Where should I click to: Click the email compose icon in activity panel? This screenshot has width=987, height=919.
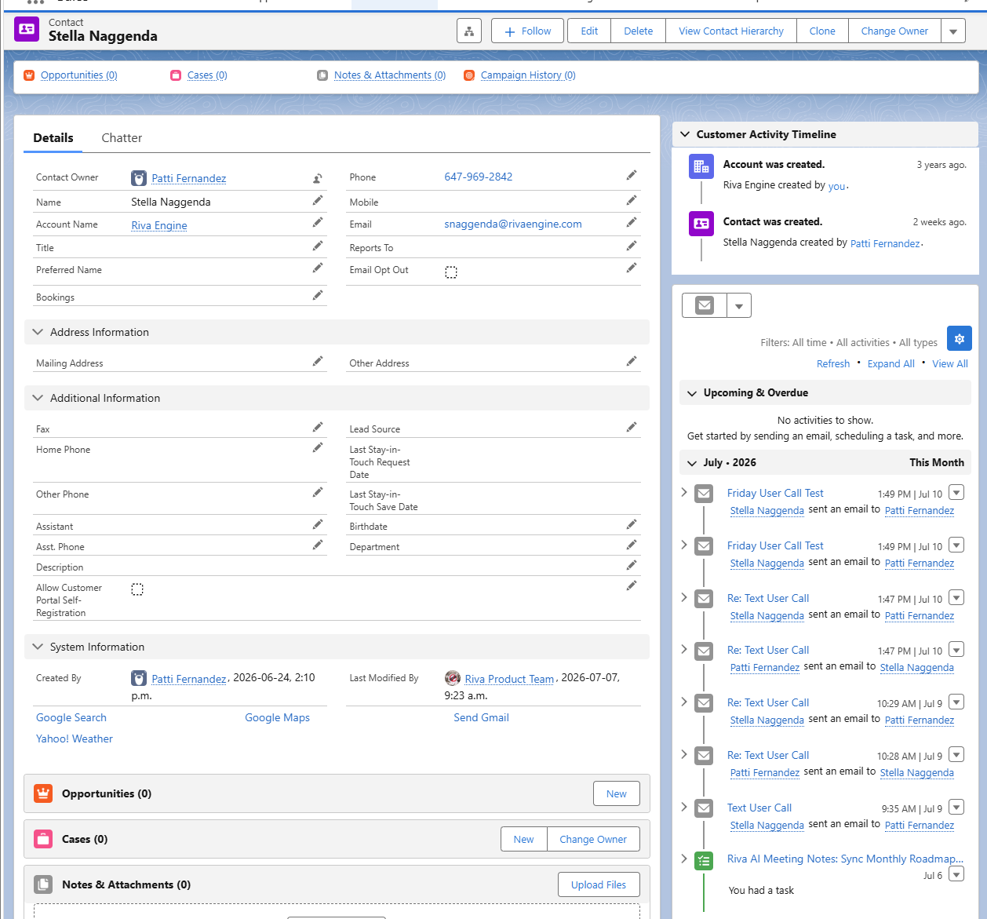[x=705, y=305]
